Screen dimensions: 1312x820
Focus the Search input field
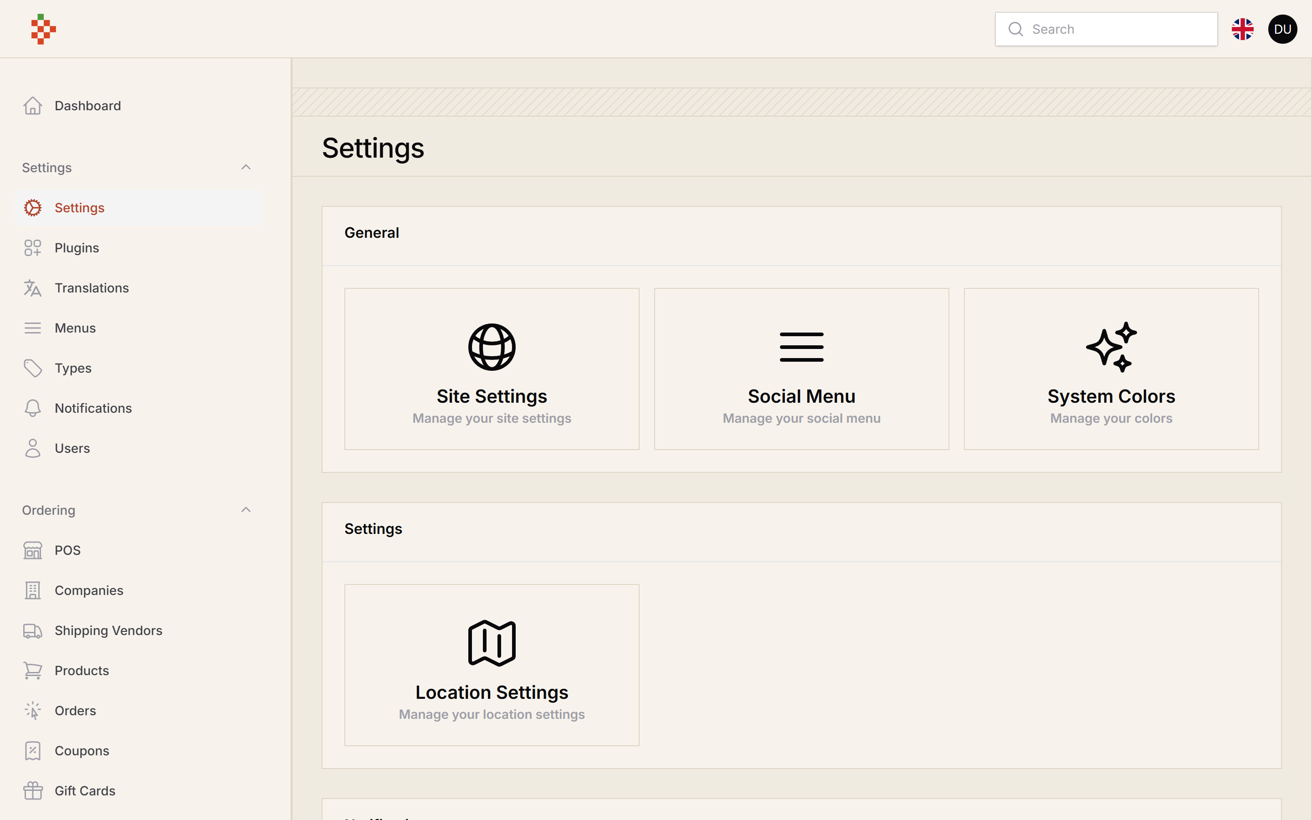pyautogui.click(x=1106, y=29)
